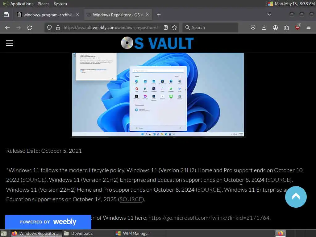316x237 pixels.
Task: Click the tray Windows flag icon
Action: click(x=270, y=4)
